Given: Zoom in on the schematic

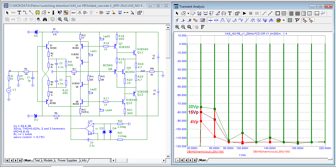Looking at the screenshot, I should tap(60, 20).
